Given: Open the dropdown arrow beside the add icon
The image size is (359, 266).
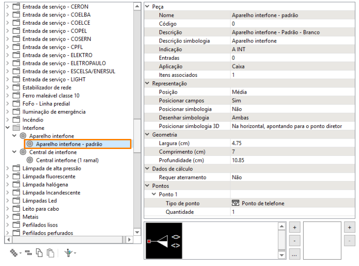Looking at the screenshot, I should [x=21, y=253].
